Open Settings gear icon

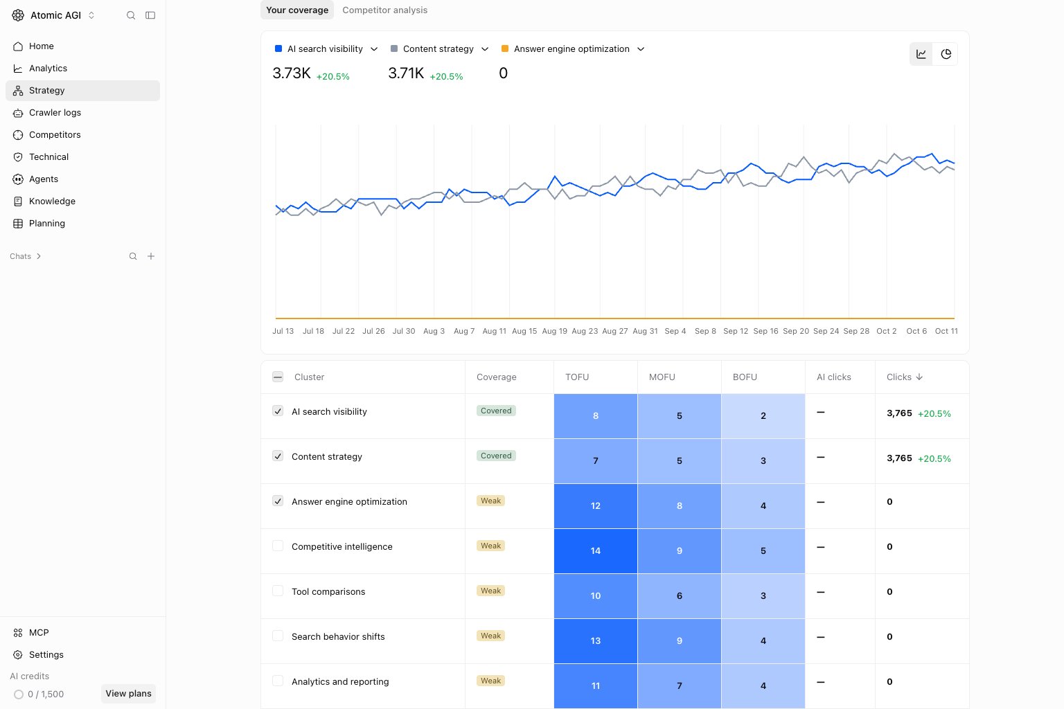pos(18,655)
